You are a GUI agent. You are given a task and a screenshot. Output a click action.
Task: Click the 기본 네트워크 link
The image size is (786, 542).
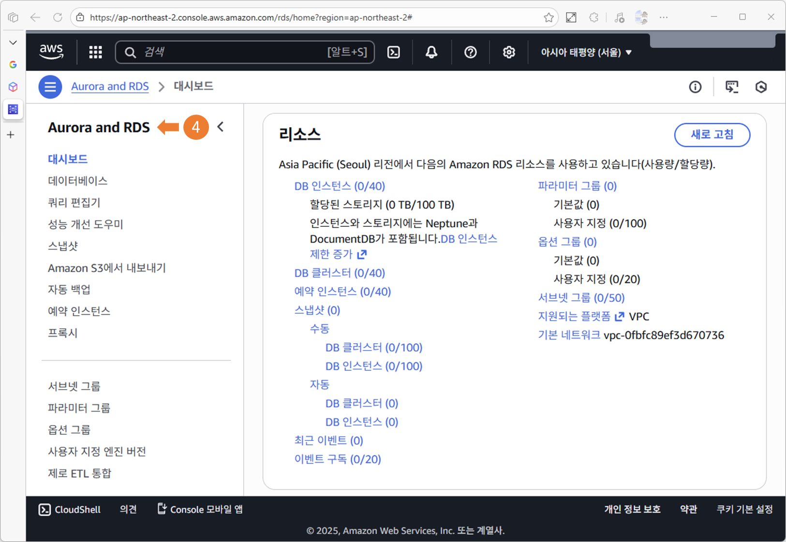569,335
